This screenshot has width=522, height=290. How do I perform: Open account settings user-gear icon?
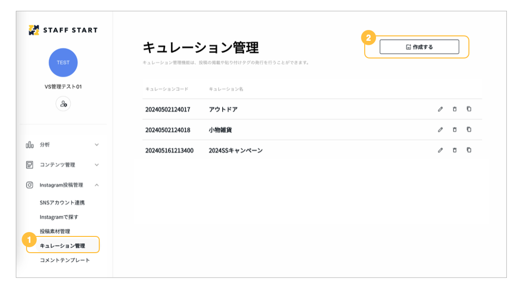pyautogui.click(x=63, y=104)
